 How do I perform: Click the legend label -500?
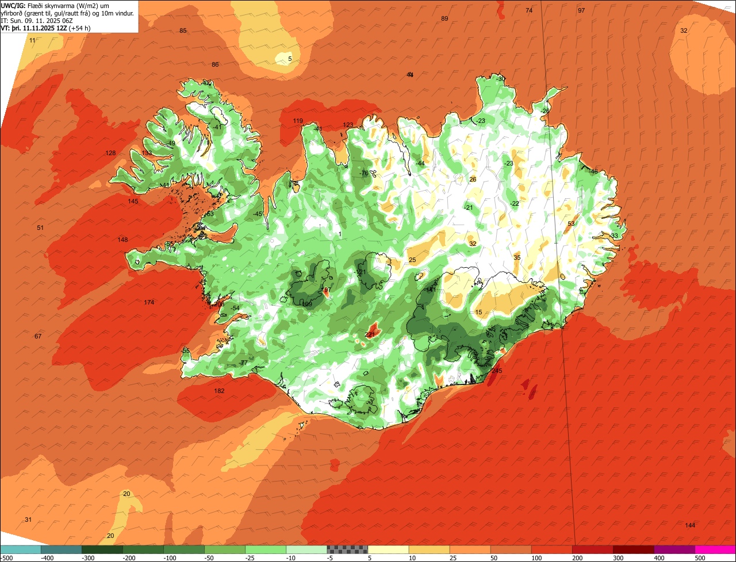click(x=6, y=558)
